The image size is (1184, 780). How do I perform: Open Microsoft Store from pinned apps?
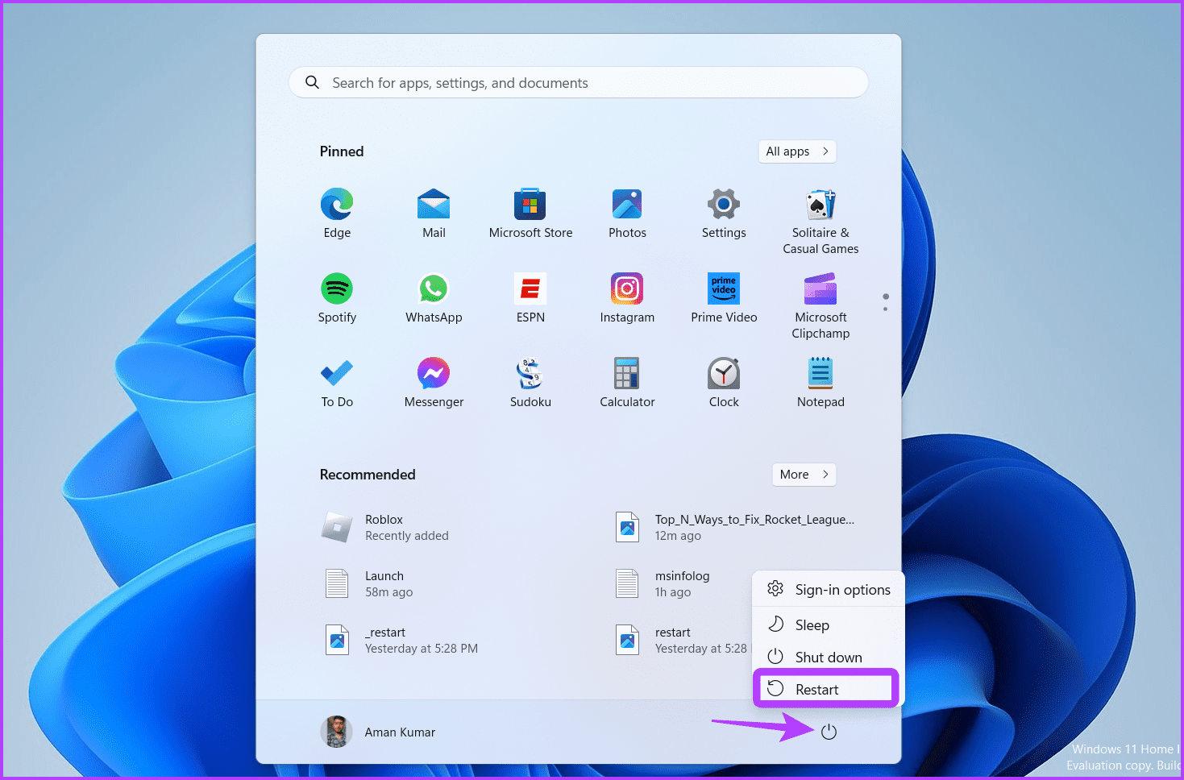pyautogui.click(x=530, y=213)
